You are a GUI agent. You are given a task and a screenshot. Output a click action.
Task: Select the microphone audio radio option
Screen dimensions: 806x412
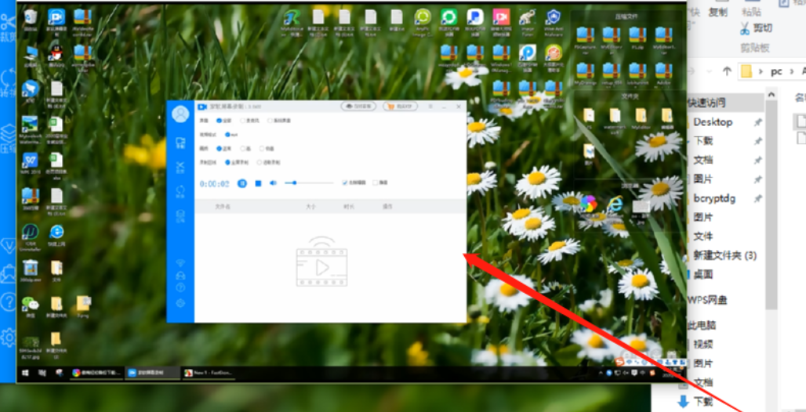tap(242, 121)
